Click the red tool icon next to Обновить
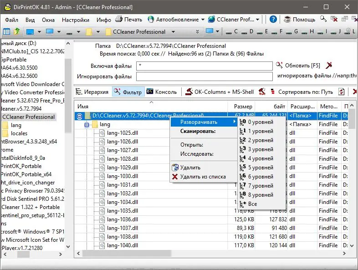Image resolution: width=358 pixels, height=270 pixels. coord(329,65)
